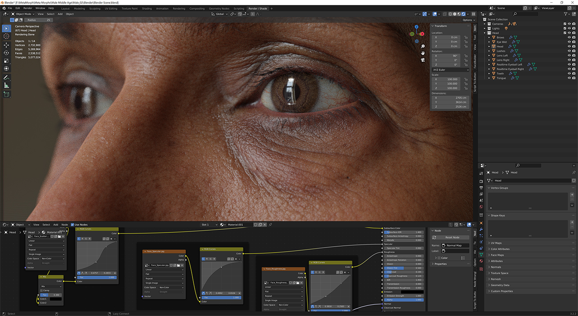The image size is (578, 316).
Task: Pin the node editor material
Action: (270, 224)
